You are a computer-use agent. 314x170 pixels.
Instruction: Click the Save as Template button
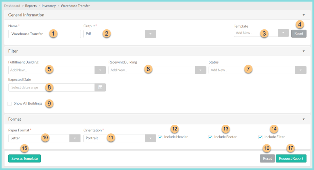(x=25, y=158)
